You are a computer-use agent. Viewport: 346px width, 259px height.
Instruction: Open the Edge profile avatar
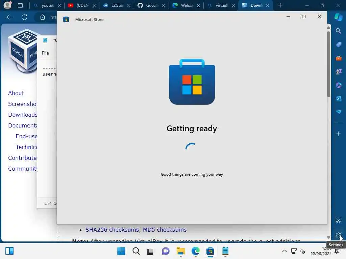tap(7, 5)
